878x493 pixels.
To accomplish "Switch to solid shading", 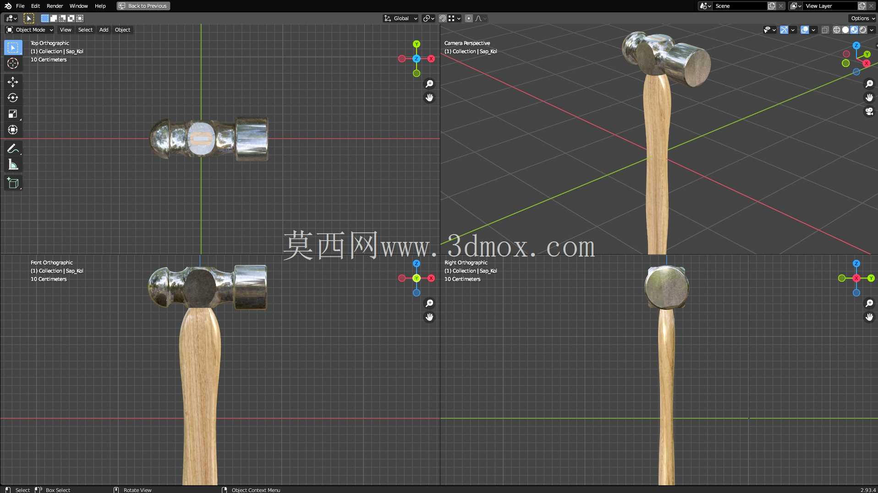I will (845, 30).
